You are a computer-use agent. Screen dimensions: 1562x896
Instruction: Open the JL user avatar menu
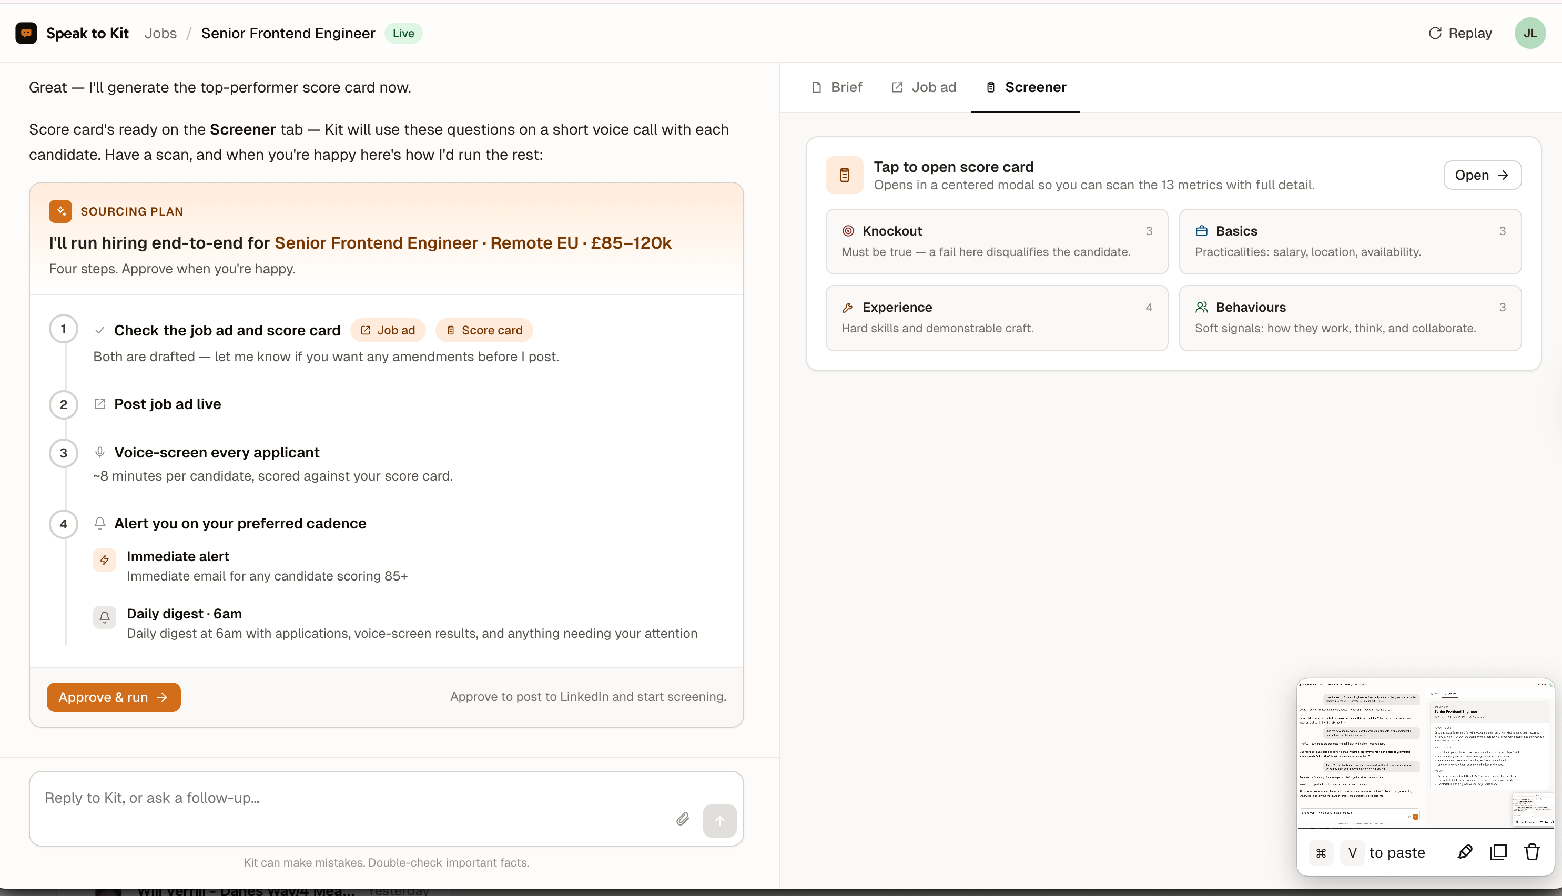1530,33
